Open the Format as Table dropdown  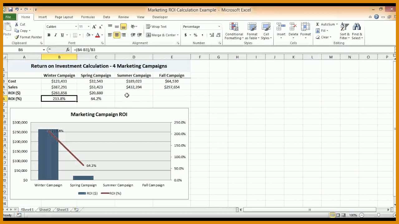tap(252, 31)
